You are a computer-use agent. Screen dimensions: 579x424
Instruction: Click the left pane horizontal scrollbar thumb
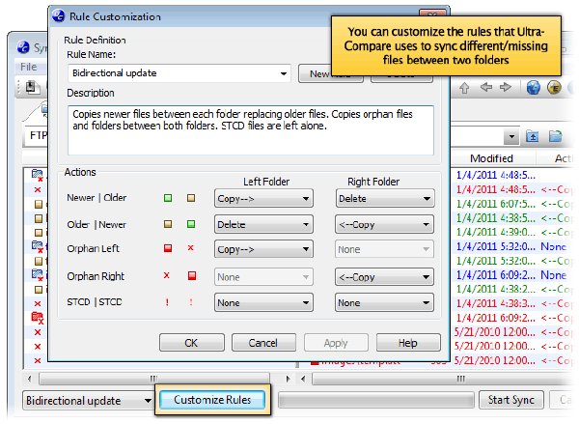(x=154, y=379)
